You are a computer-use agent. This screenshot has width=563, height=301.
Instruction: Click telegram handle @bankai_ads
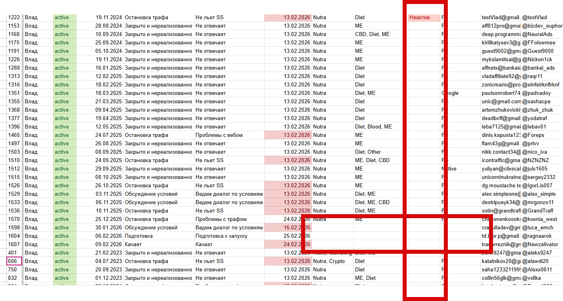pyautogui.click(x=542, y=68)
